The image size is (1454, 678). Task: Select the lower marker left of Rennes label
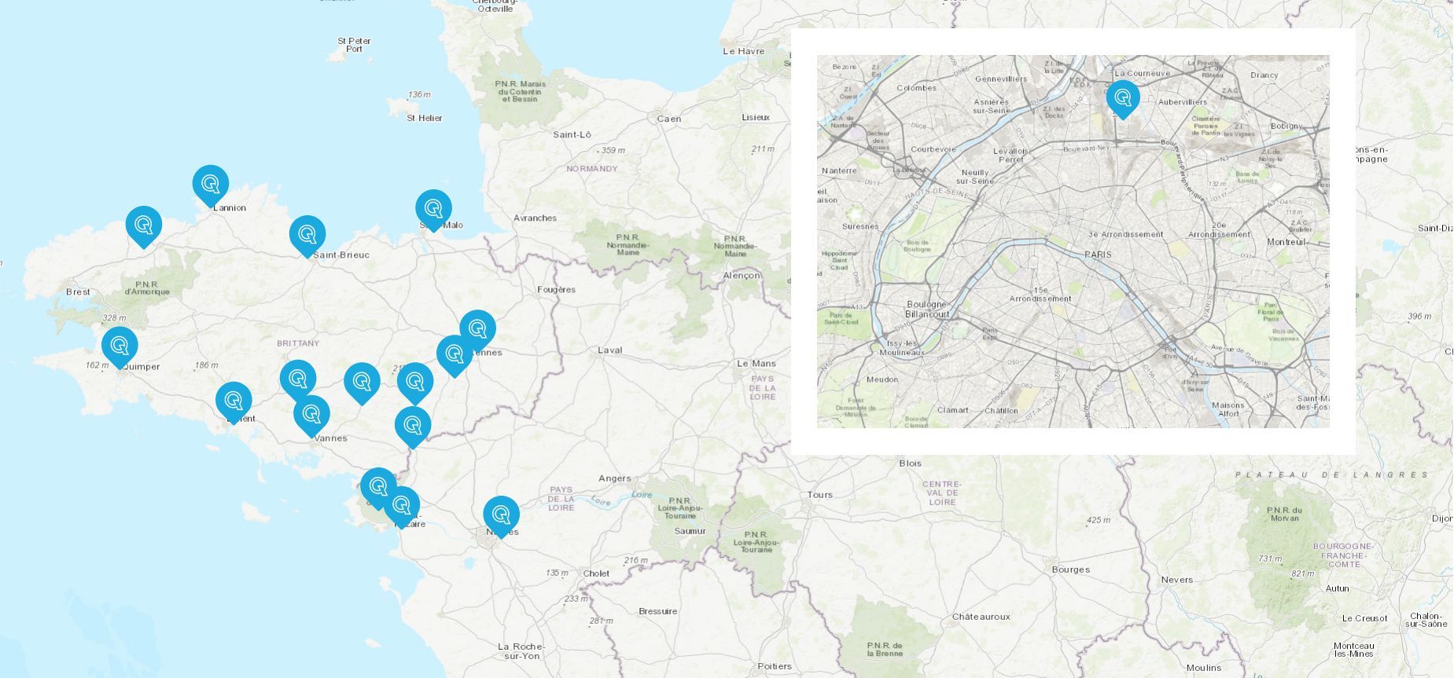point(455,354)
